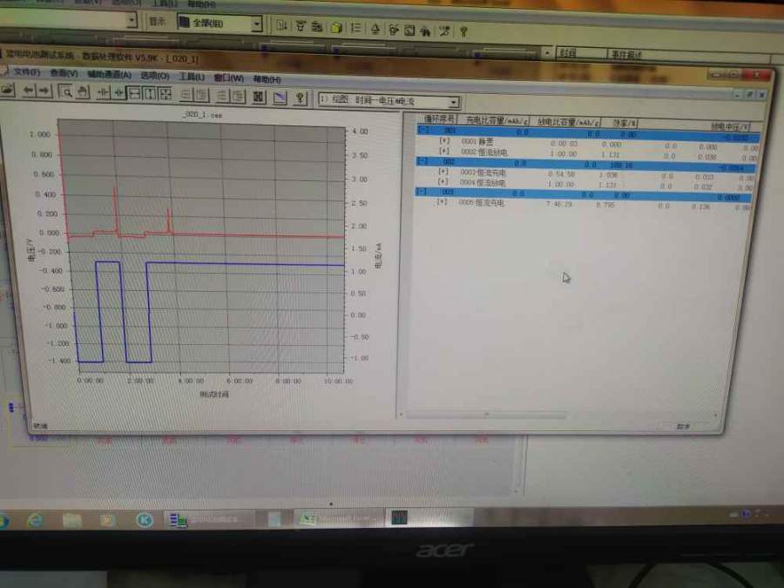Click the forward arrow toolbar icon

44,91
